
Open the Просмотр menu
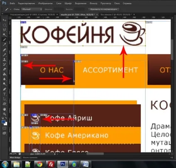click(106, 3)
